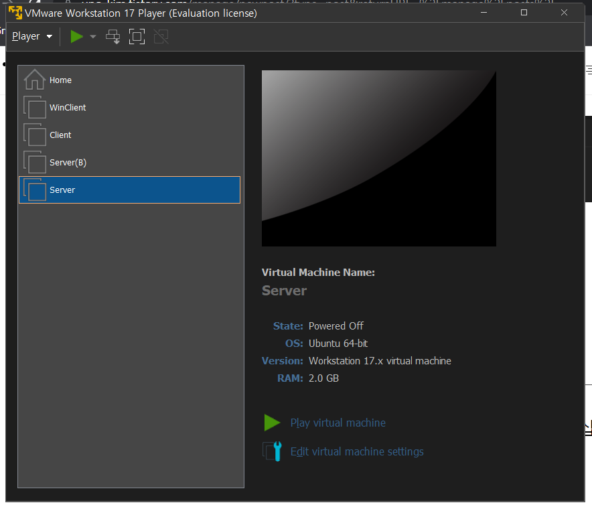
Task: Close the VMware Player window
Action: click(564, 13)
